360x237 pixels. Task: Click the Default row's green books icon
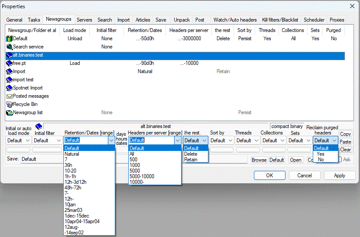click(9, 38)
